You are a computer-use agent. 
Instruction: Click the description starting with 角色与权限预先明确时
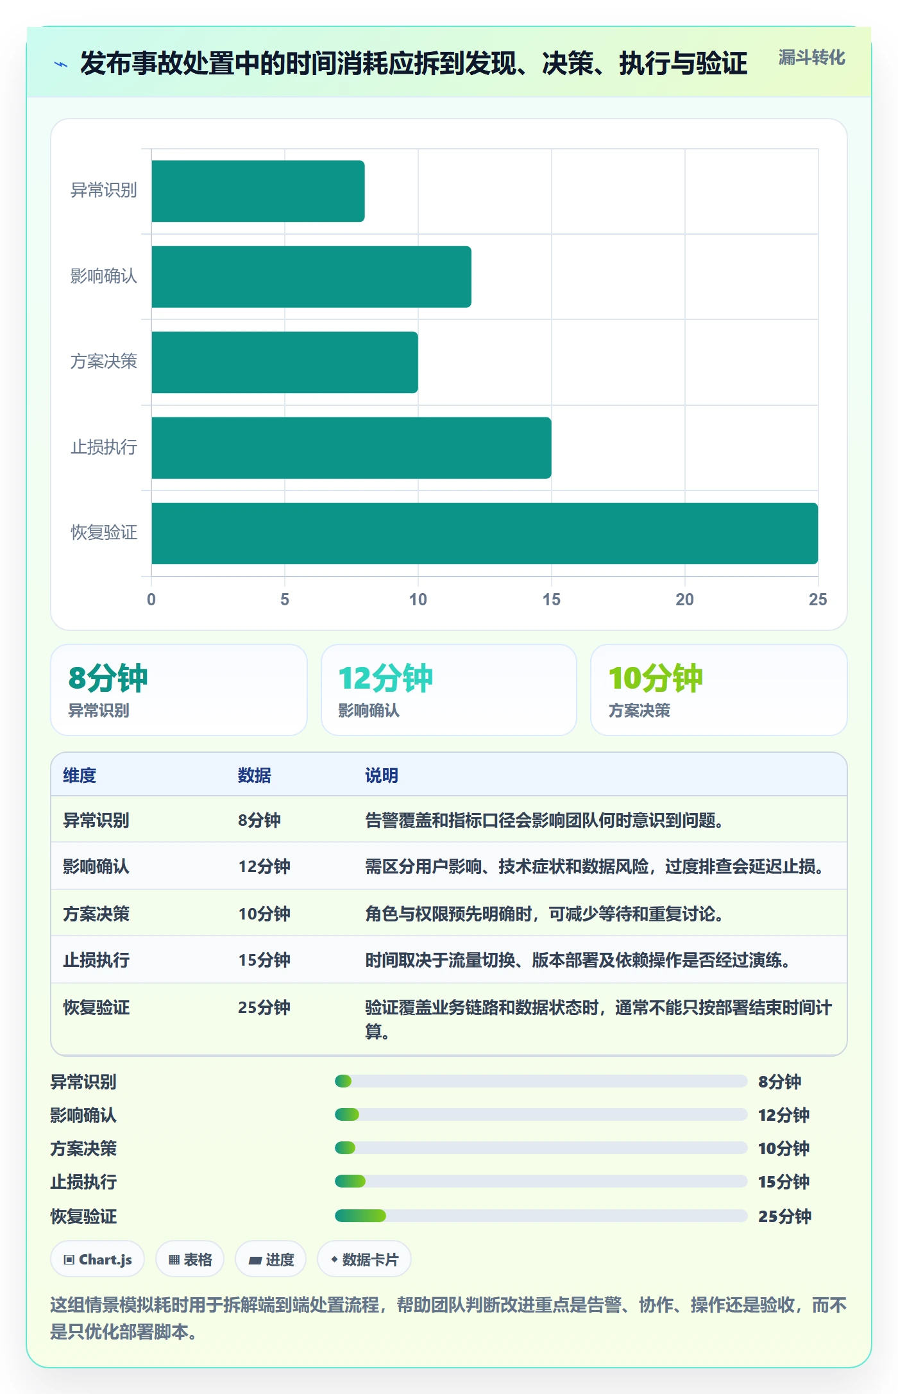544,914
